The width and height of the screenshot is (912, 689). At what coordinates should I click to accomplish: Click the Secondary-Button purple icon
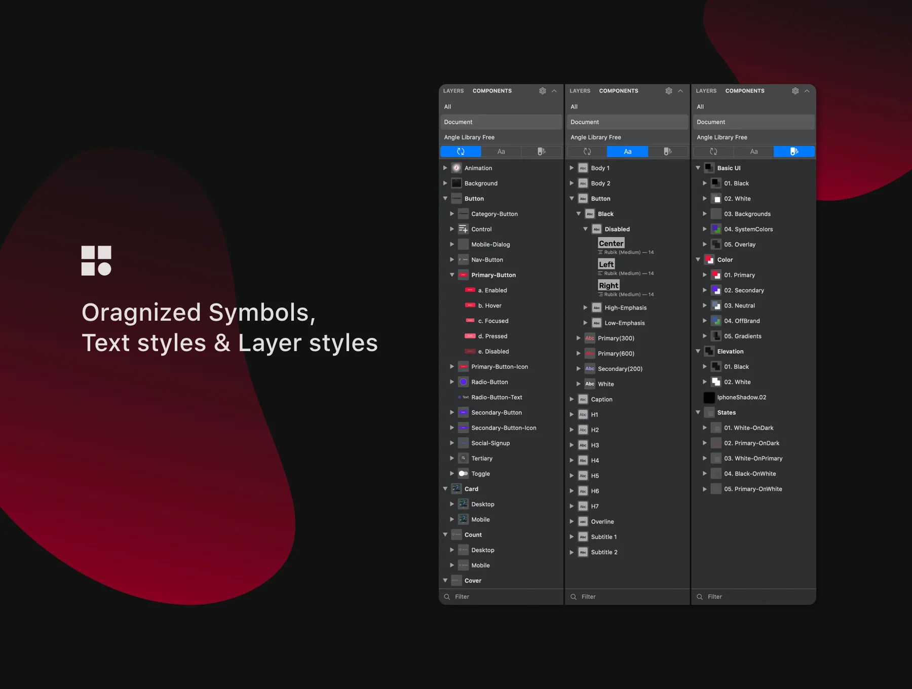[x=463, y=412]
